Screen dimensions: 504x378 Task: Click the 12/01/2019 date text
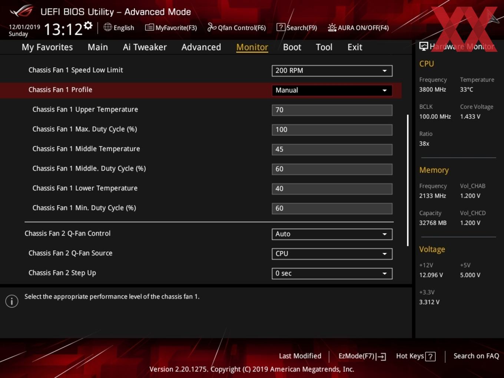point(24,27)
